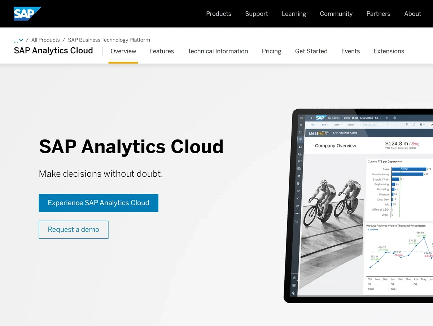
Task: Click the bookmark icon in tablet toolbar
Action: click(421, 125)
